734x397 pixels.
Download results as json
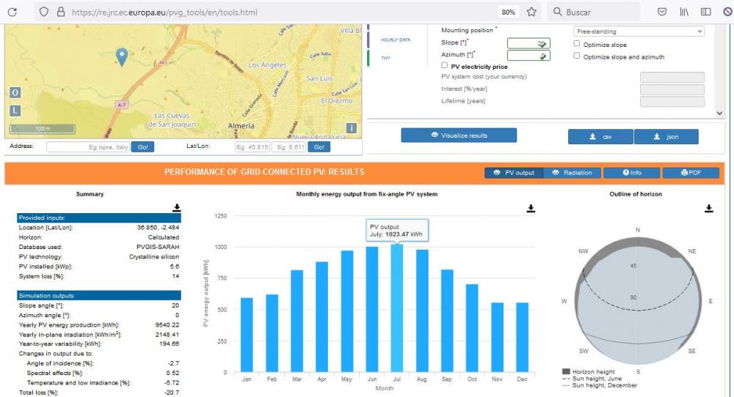pos(666,137)
